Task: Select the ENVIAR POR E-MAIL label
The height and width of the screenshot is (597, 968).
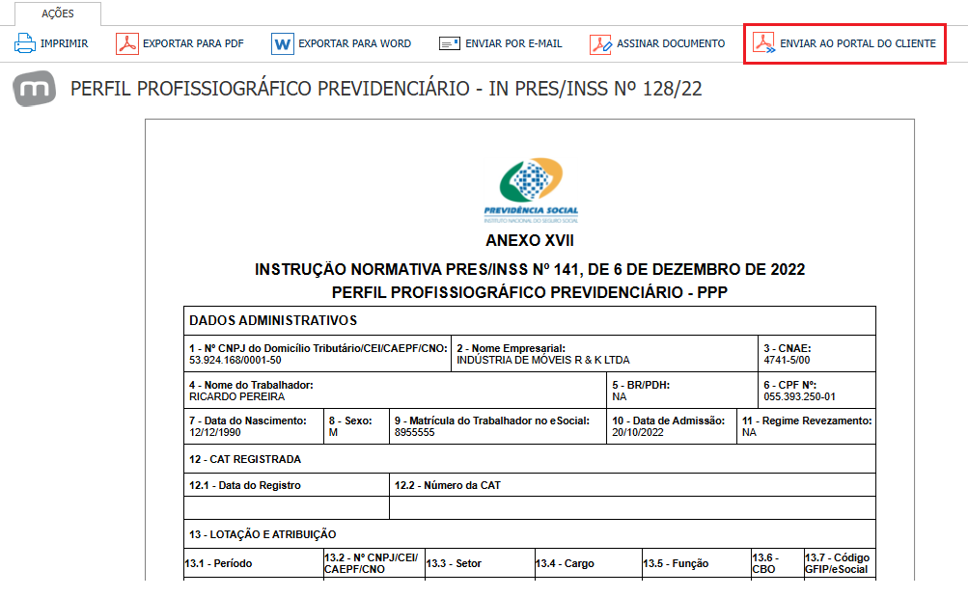Action: (x=513, y=43)
